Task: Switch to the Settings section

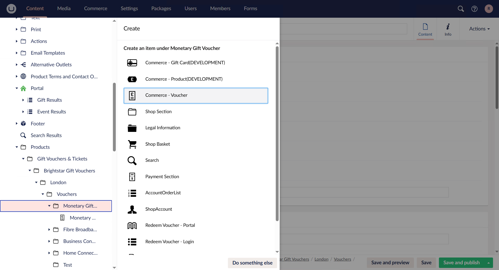Action: pos(129,9)
